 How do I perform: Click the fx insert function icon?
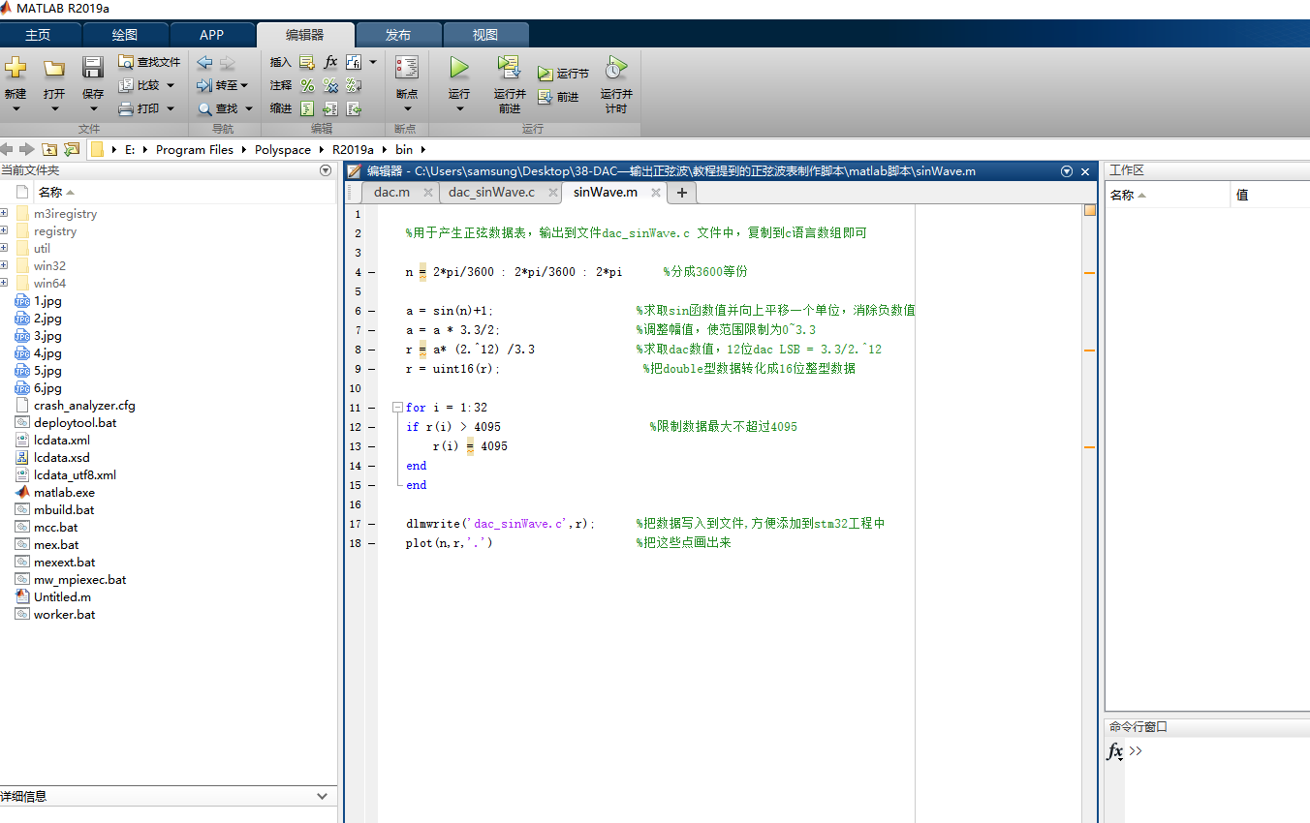pyautogui.click(x=330, y=62)
